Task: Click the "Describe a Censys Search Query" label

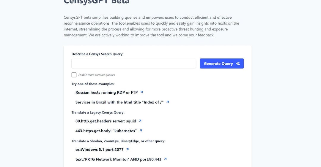Action: click(x=97, y=54)
